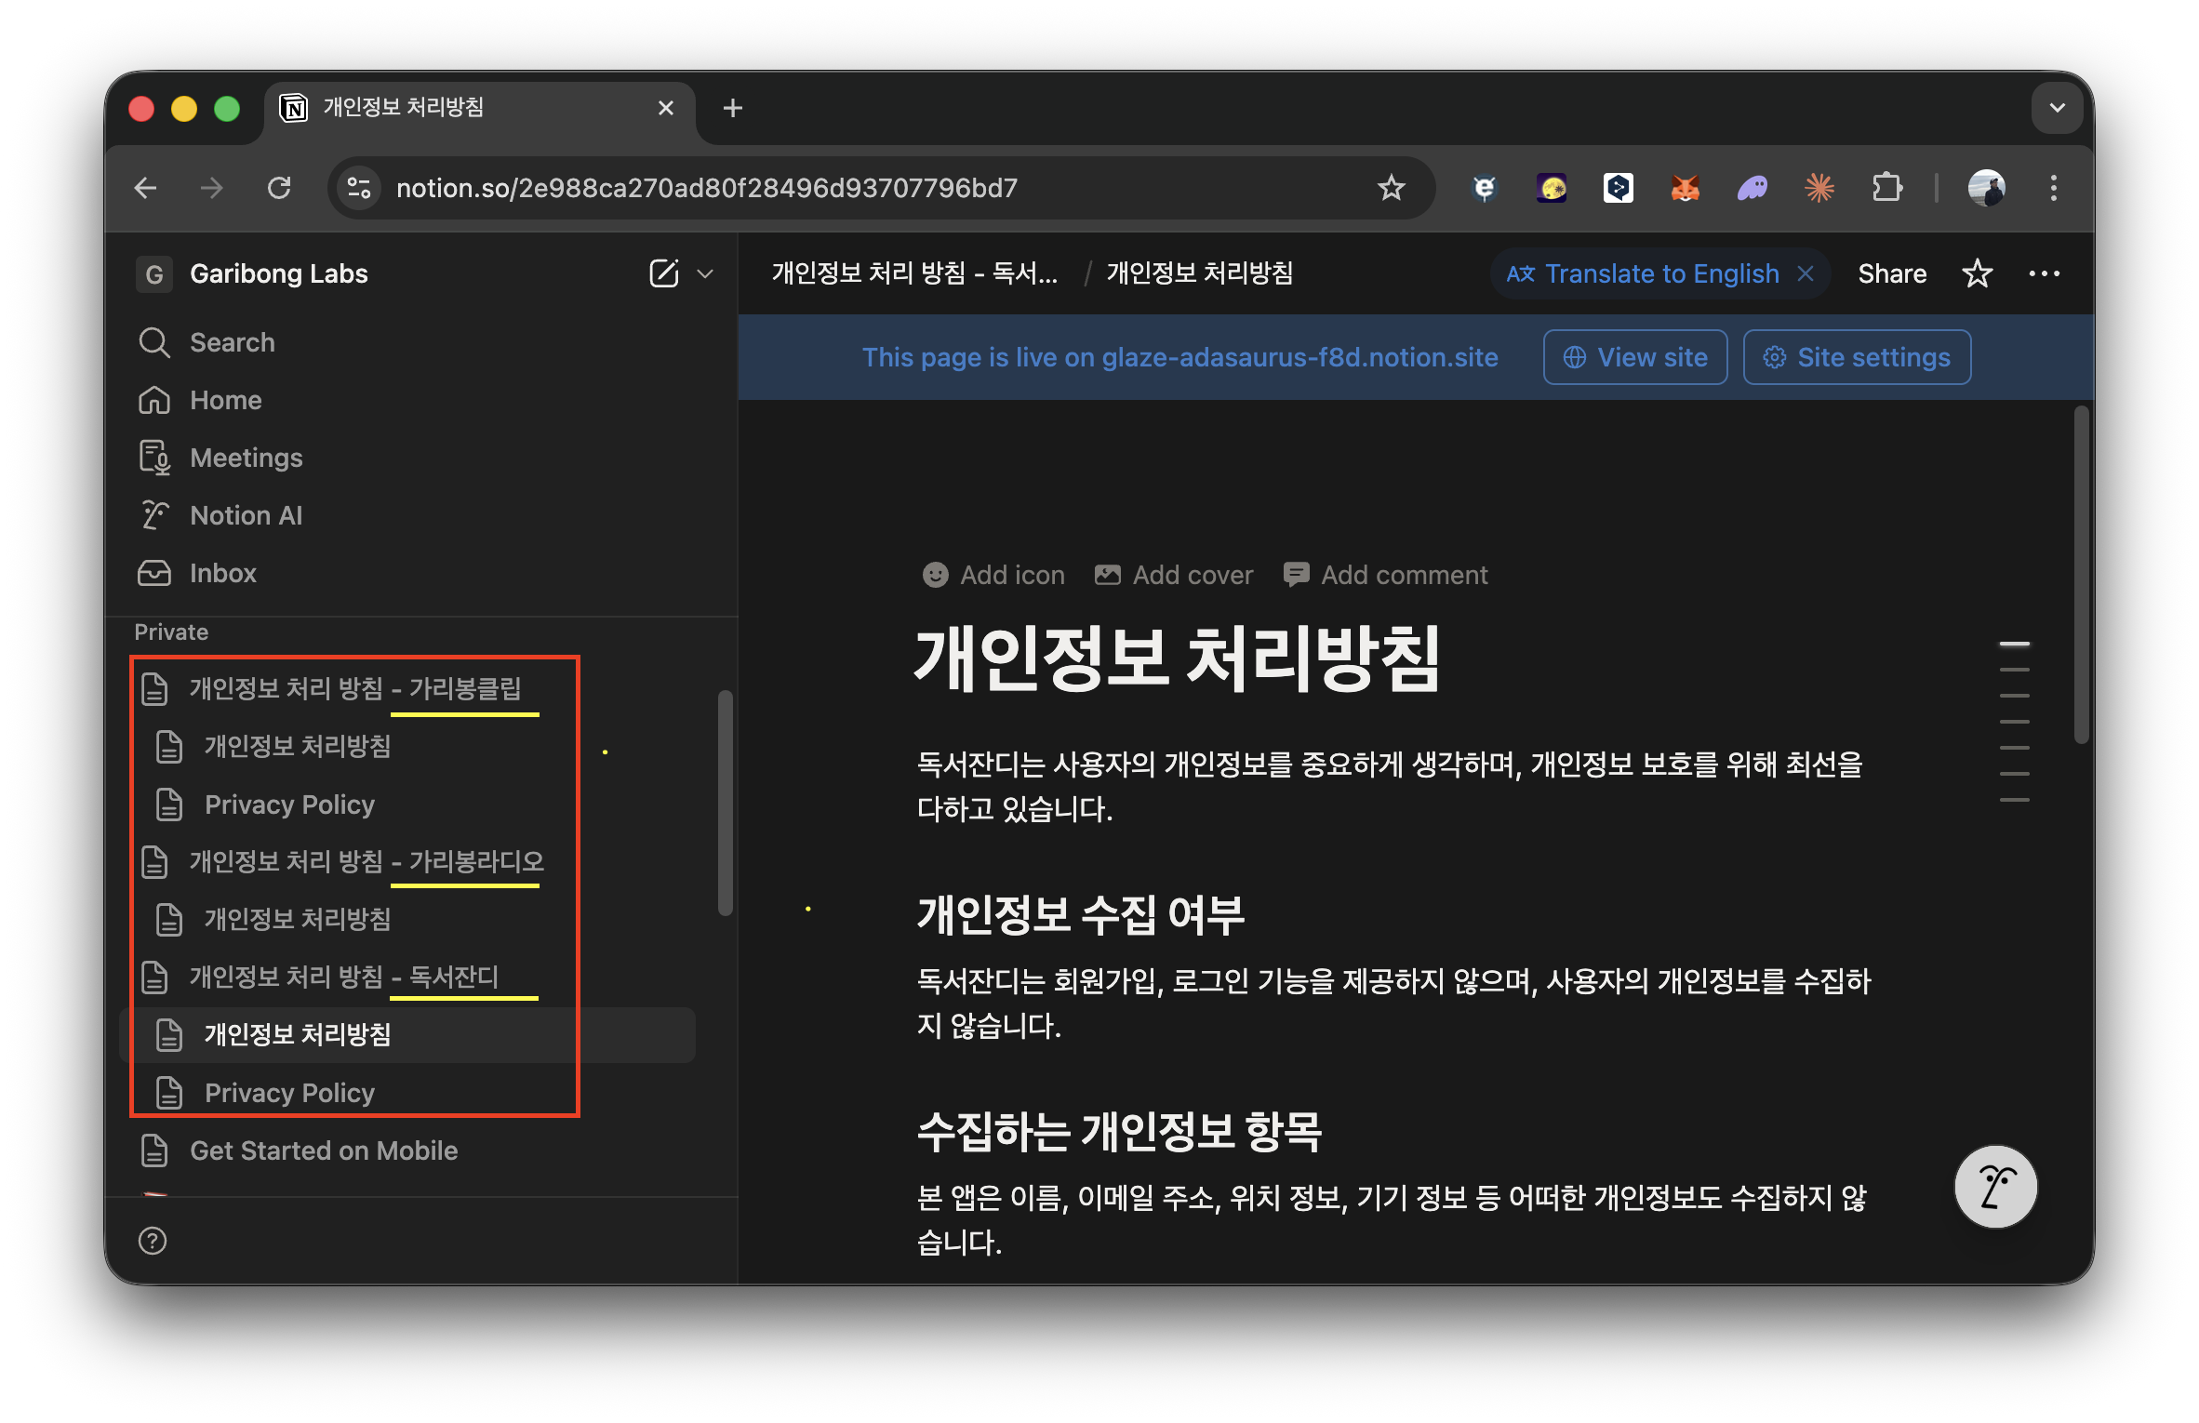Click the floating Notion AI assistant button
The height and width of the screenshot is (1423, 2199).
click(1994, 1187)
